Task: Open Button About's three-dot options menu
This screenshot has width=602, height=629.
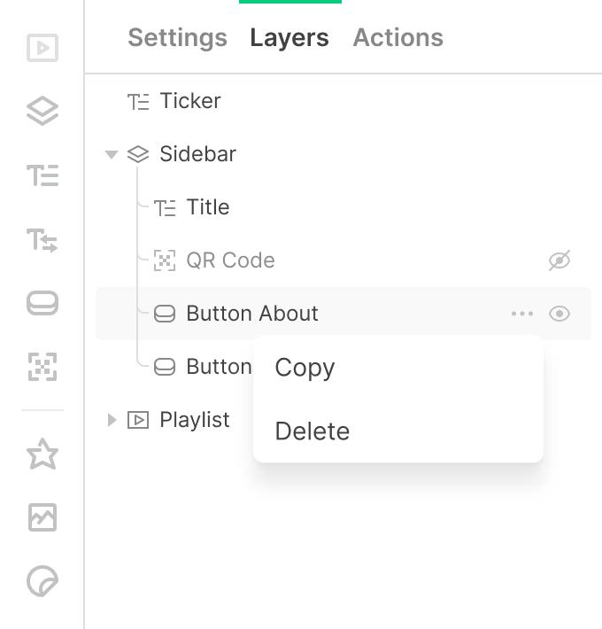Action: [522, 314]
